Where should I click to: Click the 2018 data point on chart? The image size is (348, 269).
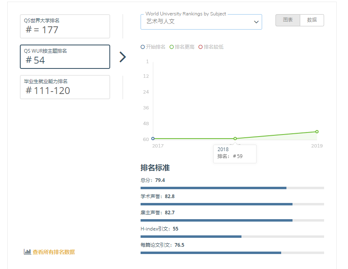coord(235,139)
